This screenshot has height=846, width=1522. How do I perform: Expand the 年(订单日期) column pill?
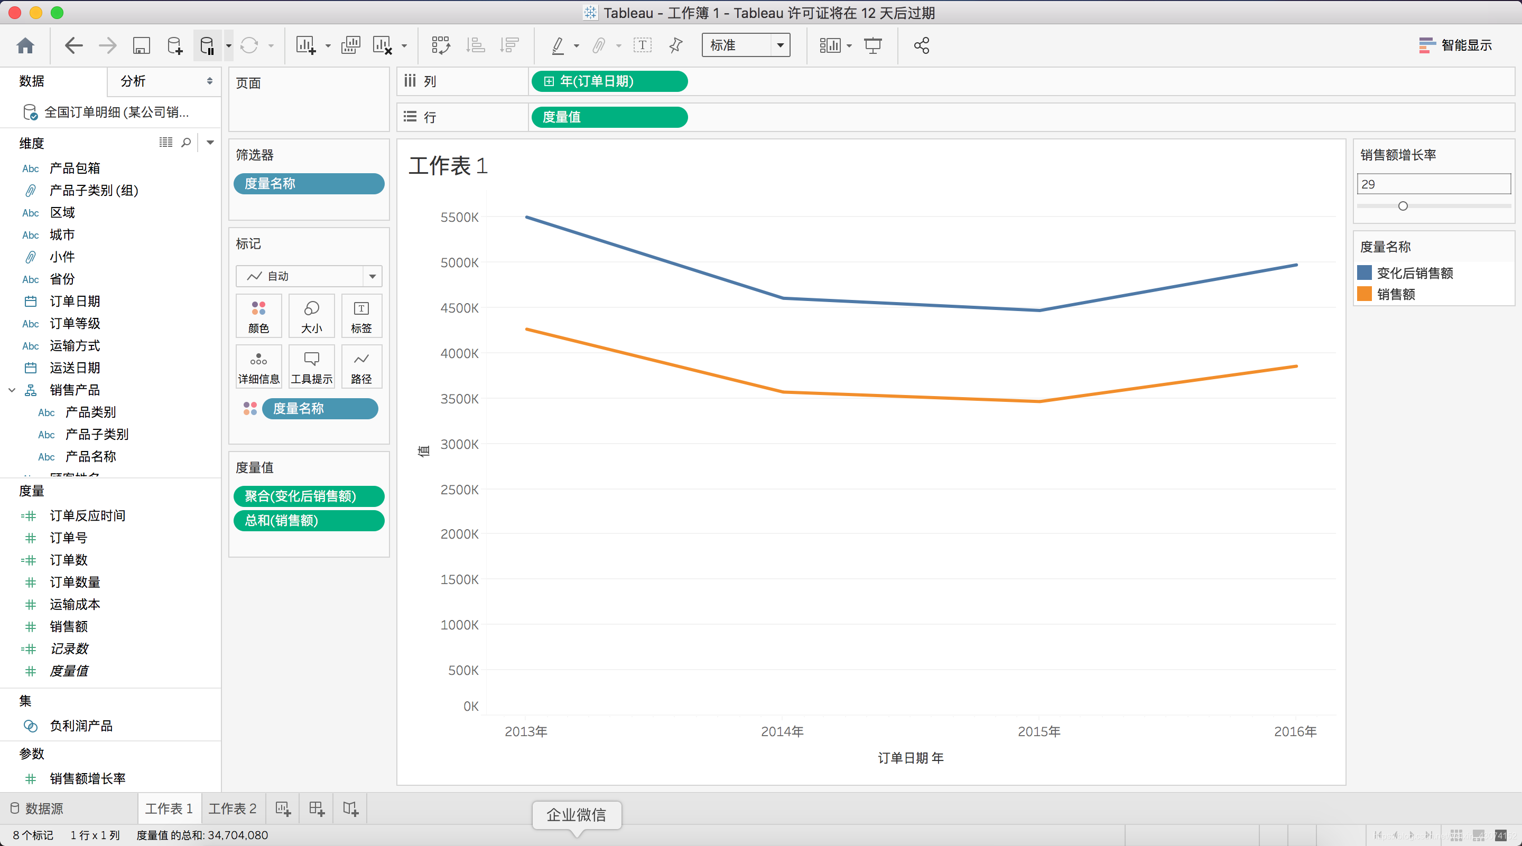(549, 81)
